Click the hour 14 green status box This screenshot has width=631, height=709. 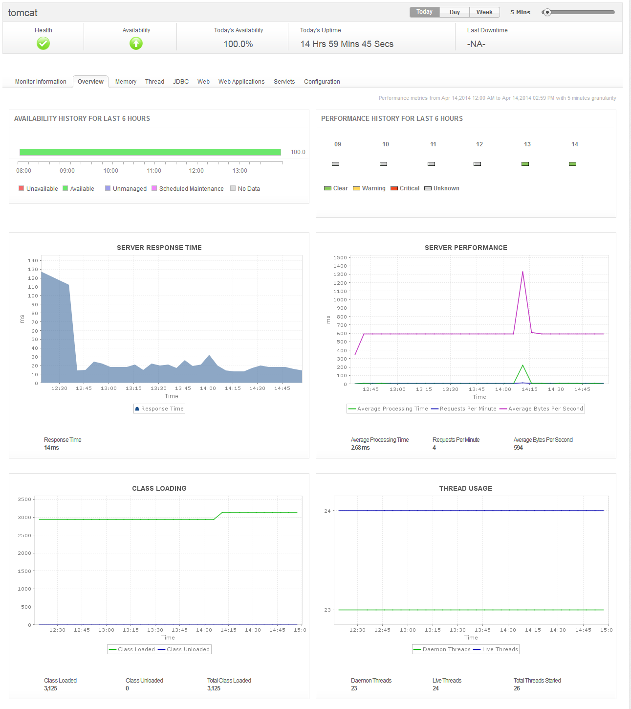(572, 164)
